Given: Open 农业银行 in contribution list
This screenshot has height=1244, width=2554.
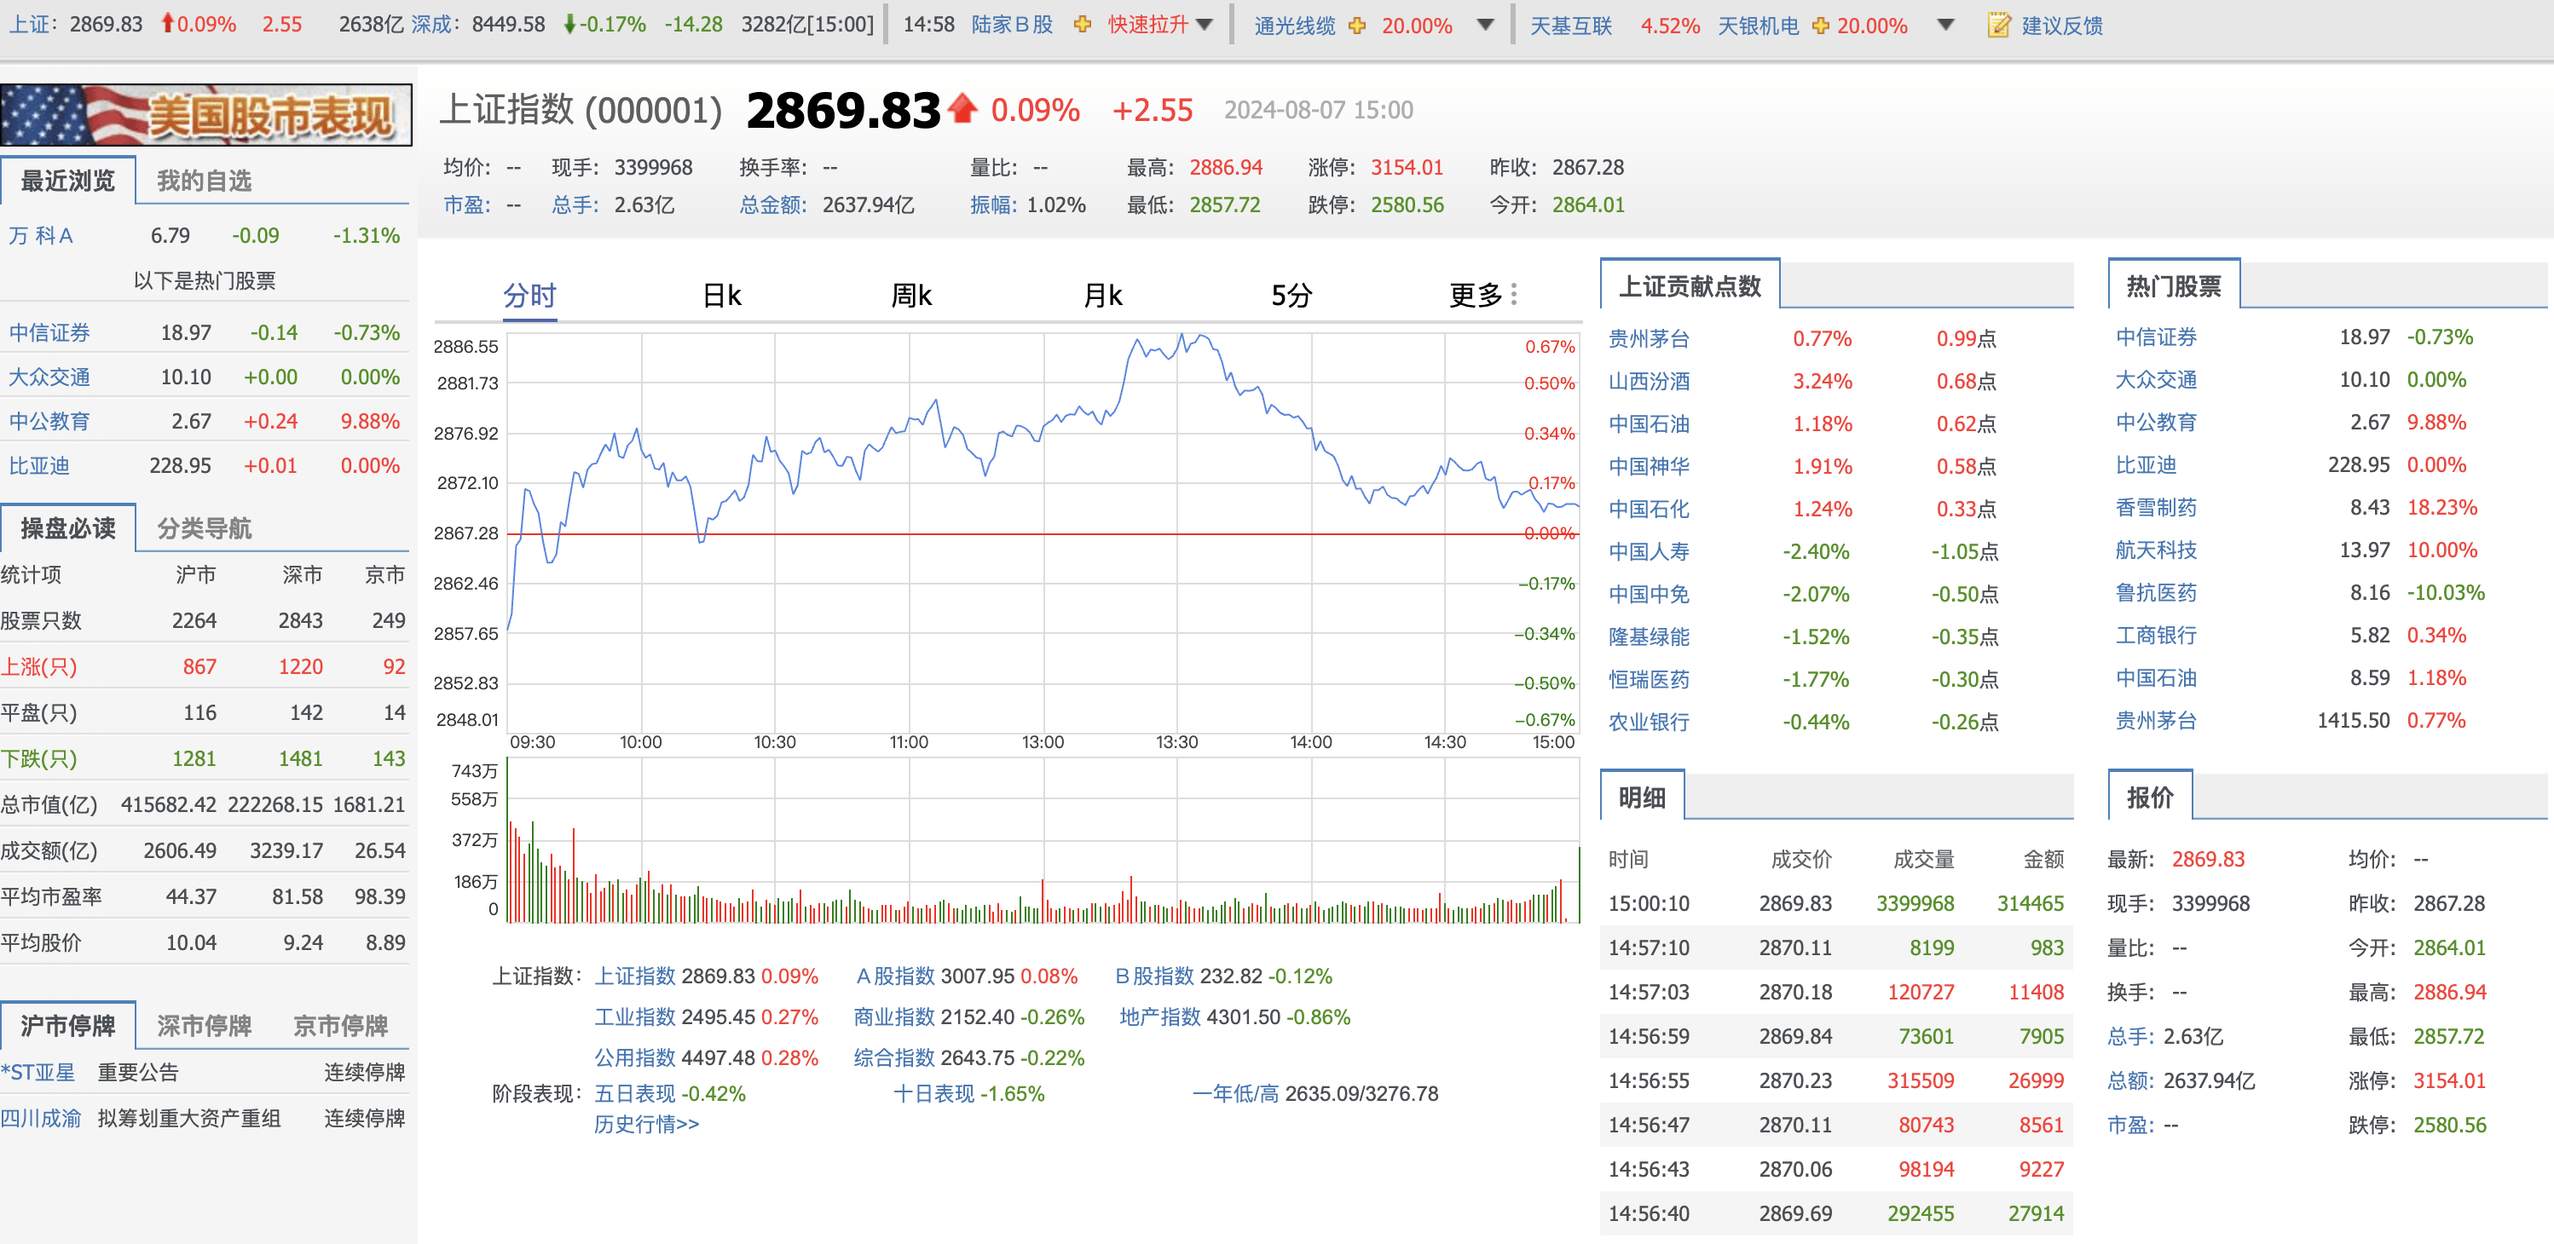Looking at the screenshot, I should [1648, 723].
